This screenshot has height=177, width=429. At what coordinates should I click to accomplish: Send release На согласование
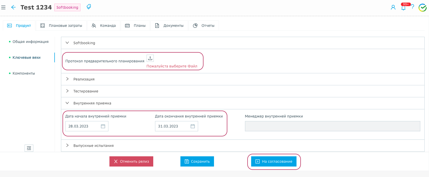[x=274, y=161]
